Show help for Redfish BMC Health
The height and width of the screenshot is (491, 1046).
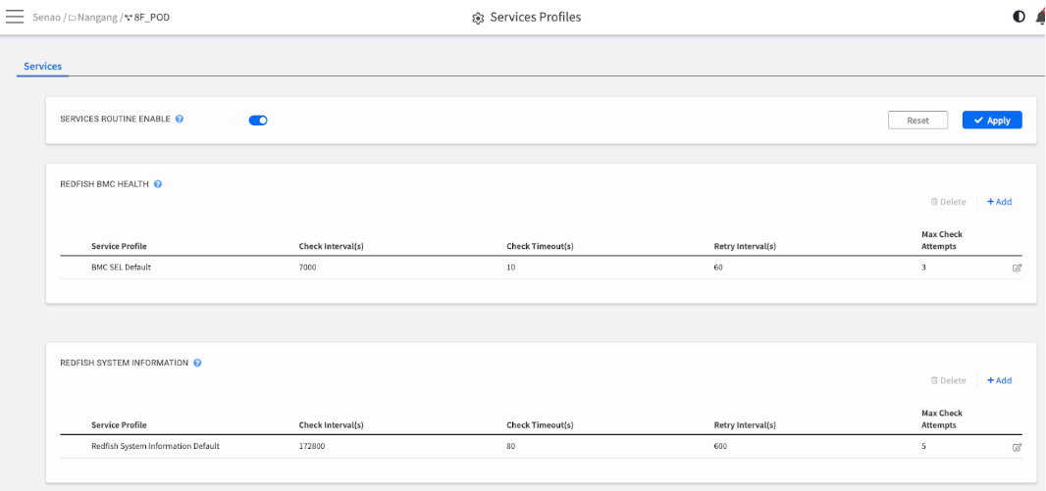pyautogui.click(x=158, y=183)
